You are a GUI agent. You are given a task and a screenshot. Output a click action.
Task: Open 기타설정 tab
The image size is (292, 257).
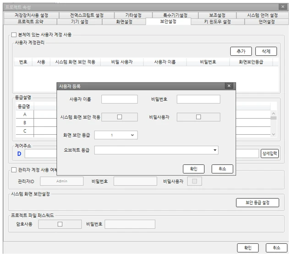pyautogui.click(x=133, y=15)
